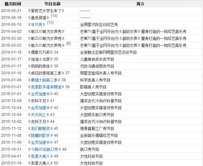Click description 情景喜剧工厂秀节目
This screenshot has width=203, height=166.
[x=97, y=129]
